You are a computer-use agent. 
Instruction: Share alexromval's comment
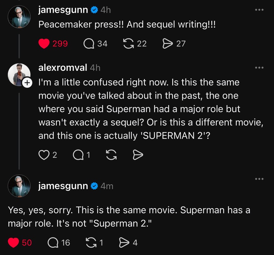[x=137, y=155]
